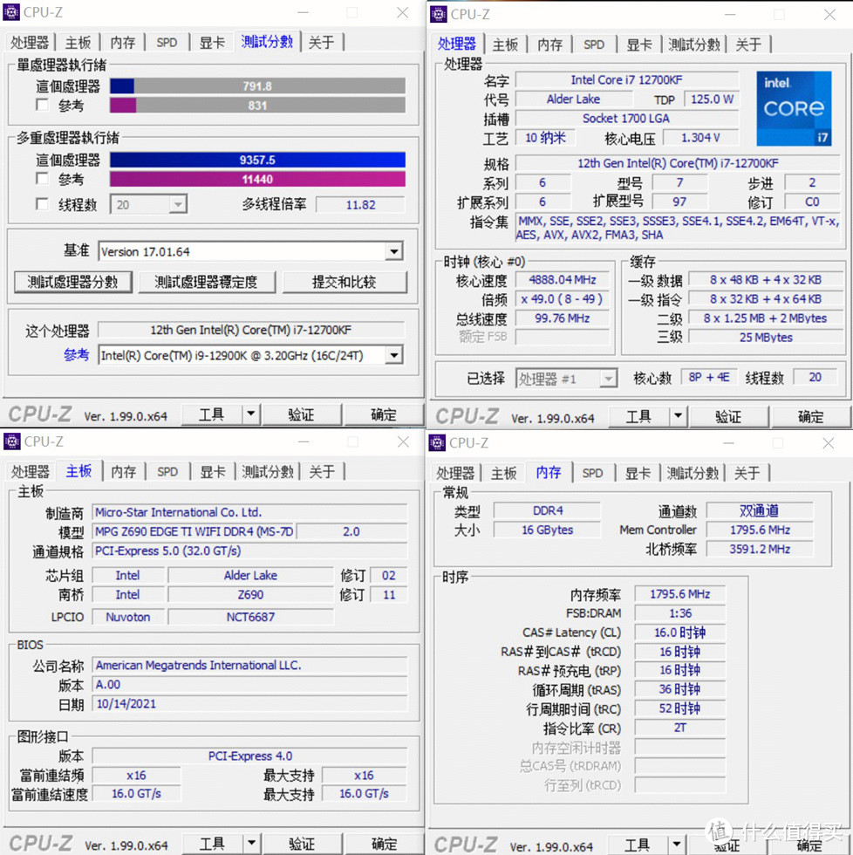Click 測試處理器分數 button
The width and height of the screenshot is (853, 855).
[x=73, y=282]
